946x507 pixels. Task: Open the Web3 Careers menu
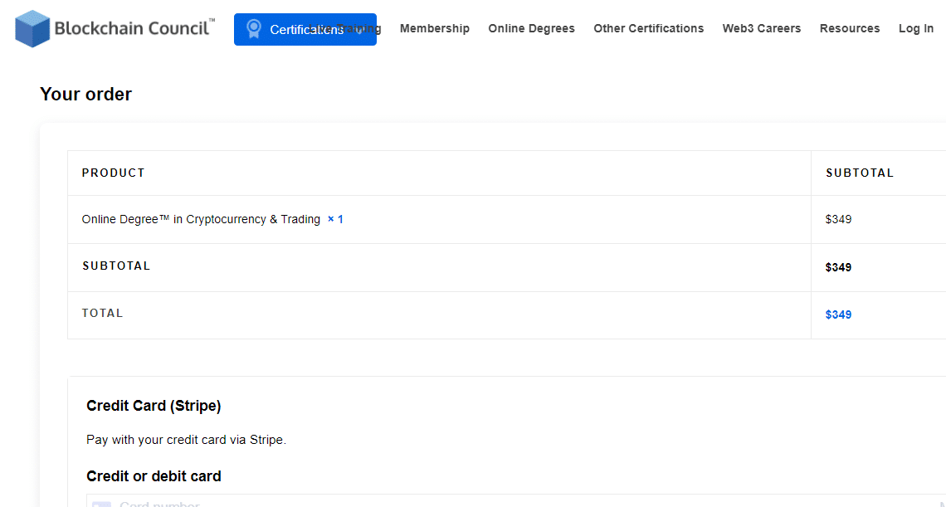click(761, 28)
